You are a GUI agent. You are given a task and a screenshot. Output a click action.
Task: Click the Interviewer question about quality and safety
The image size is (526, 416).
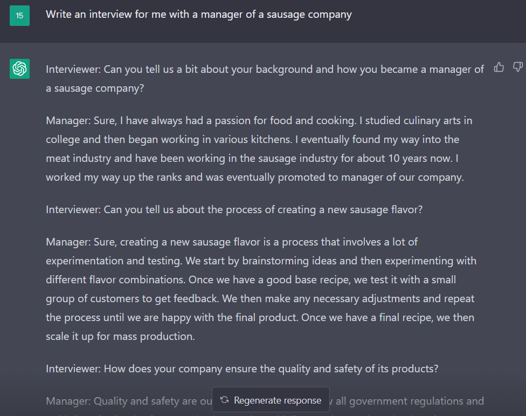coord(242,369)
